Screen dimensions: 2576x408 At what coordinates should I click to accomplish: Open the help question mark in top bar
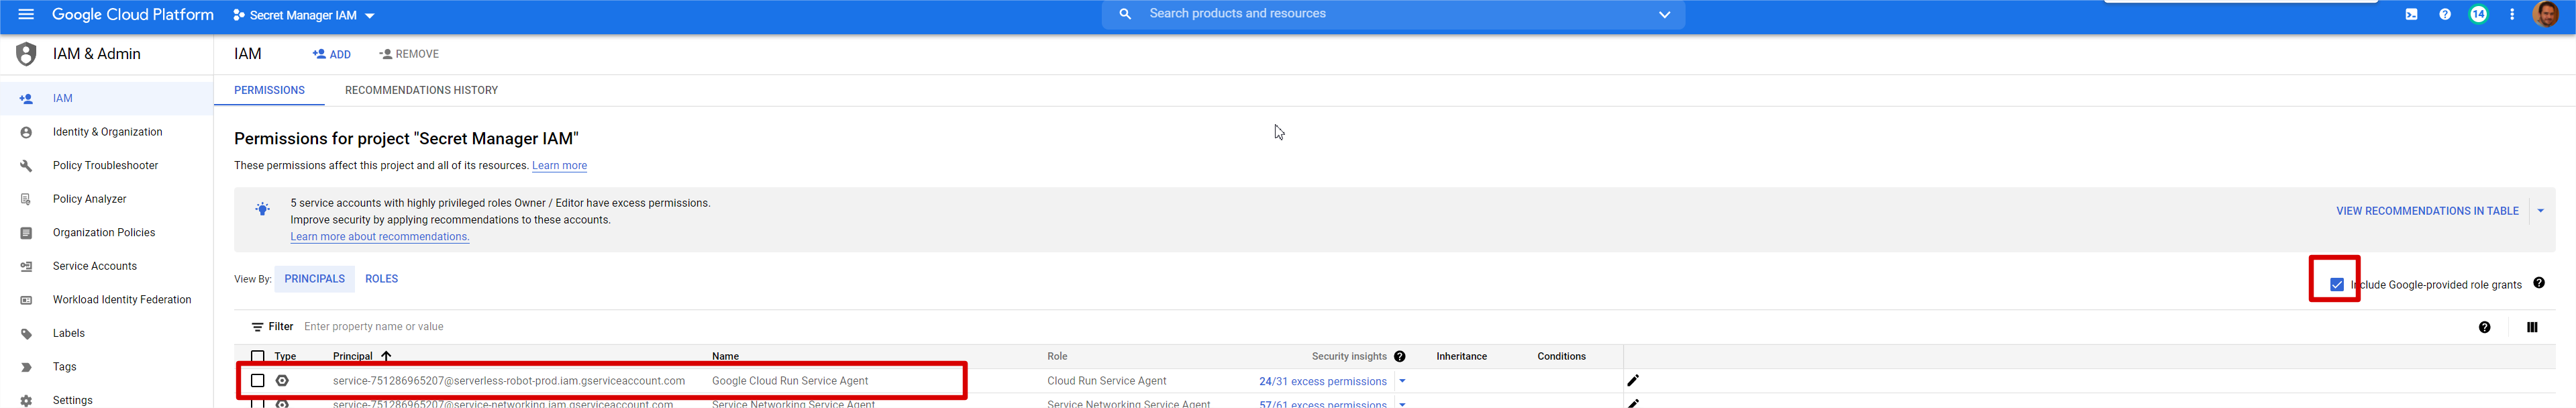pyautogui.click(x=2445, y=15)
